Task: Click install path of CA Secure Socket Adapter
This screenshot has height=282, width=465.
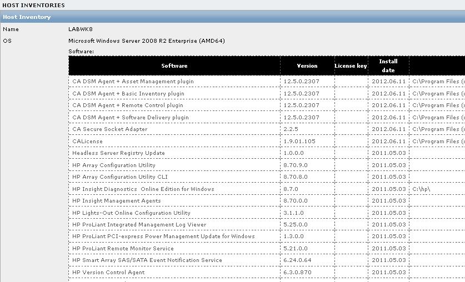Action: coord(438,129)
